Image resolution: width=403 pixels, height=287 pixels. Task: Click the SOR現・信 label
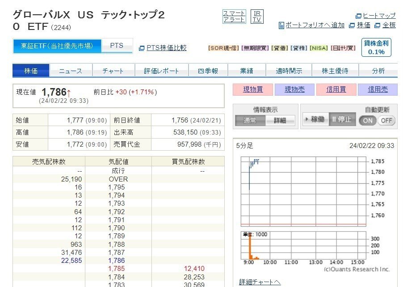coord(223,48)
